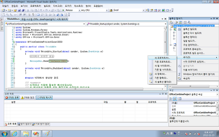Choose 기존 프로젝트(E)... from the submenu

(162, 62)
